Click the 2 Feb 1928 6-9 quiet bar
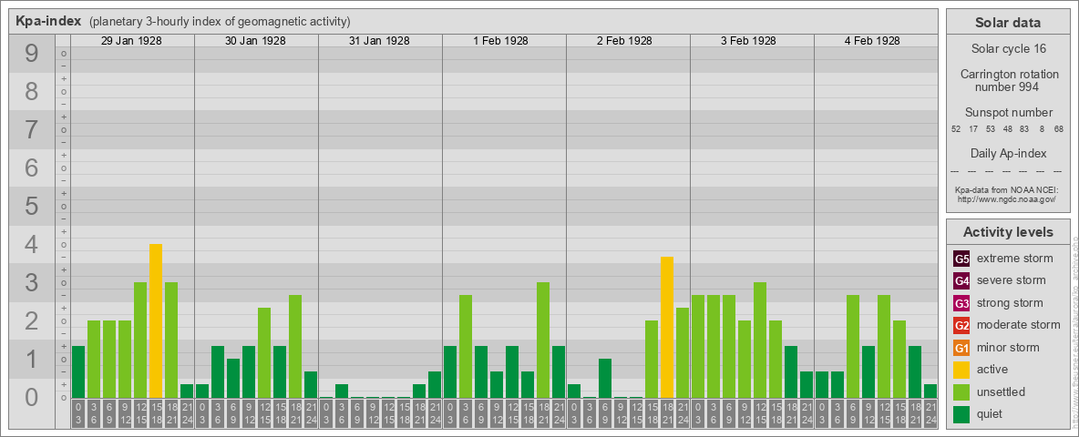The height and width of the screenshot is (437, 1079). (x=605, y=378)
